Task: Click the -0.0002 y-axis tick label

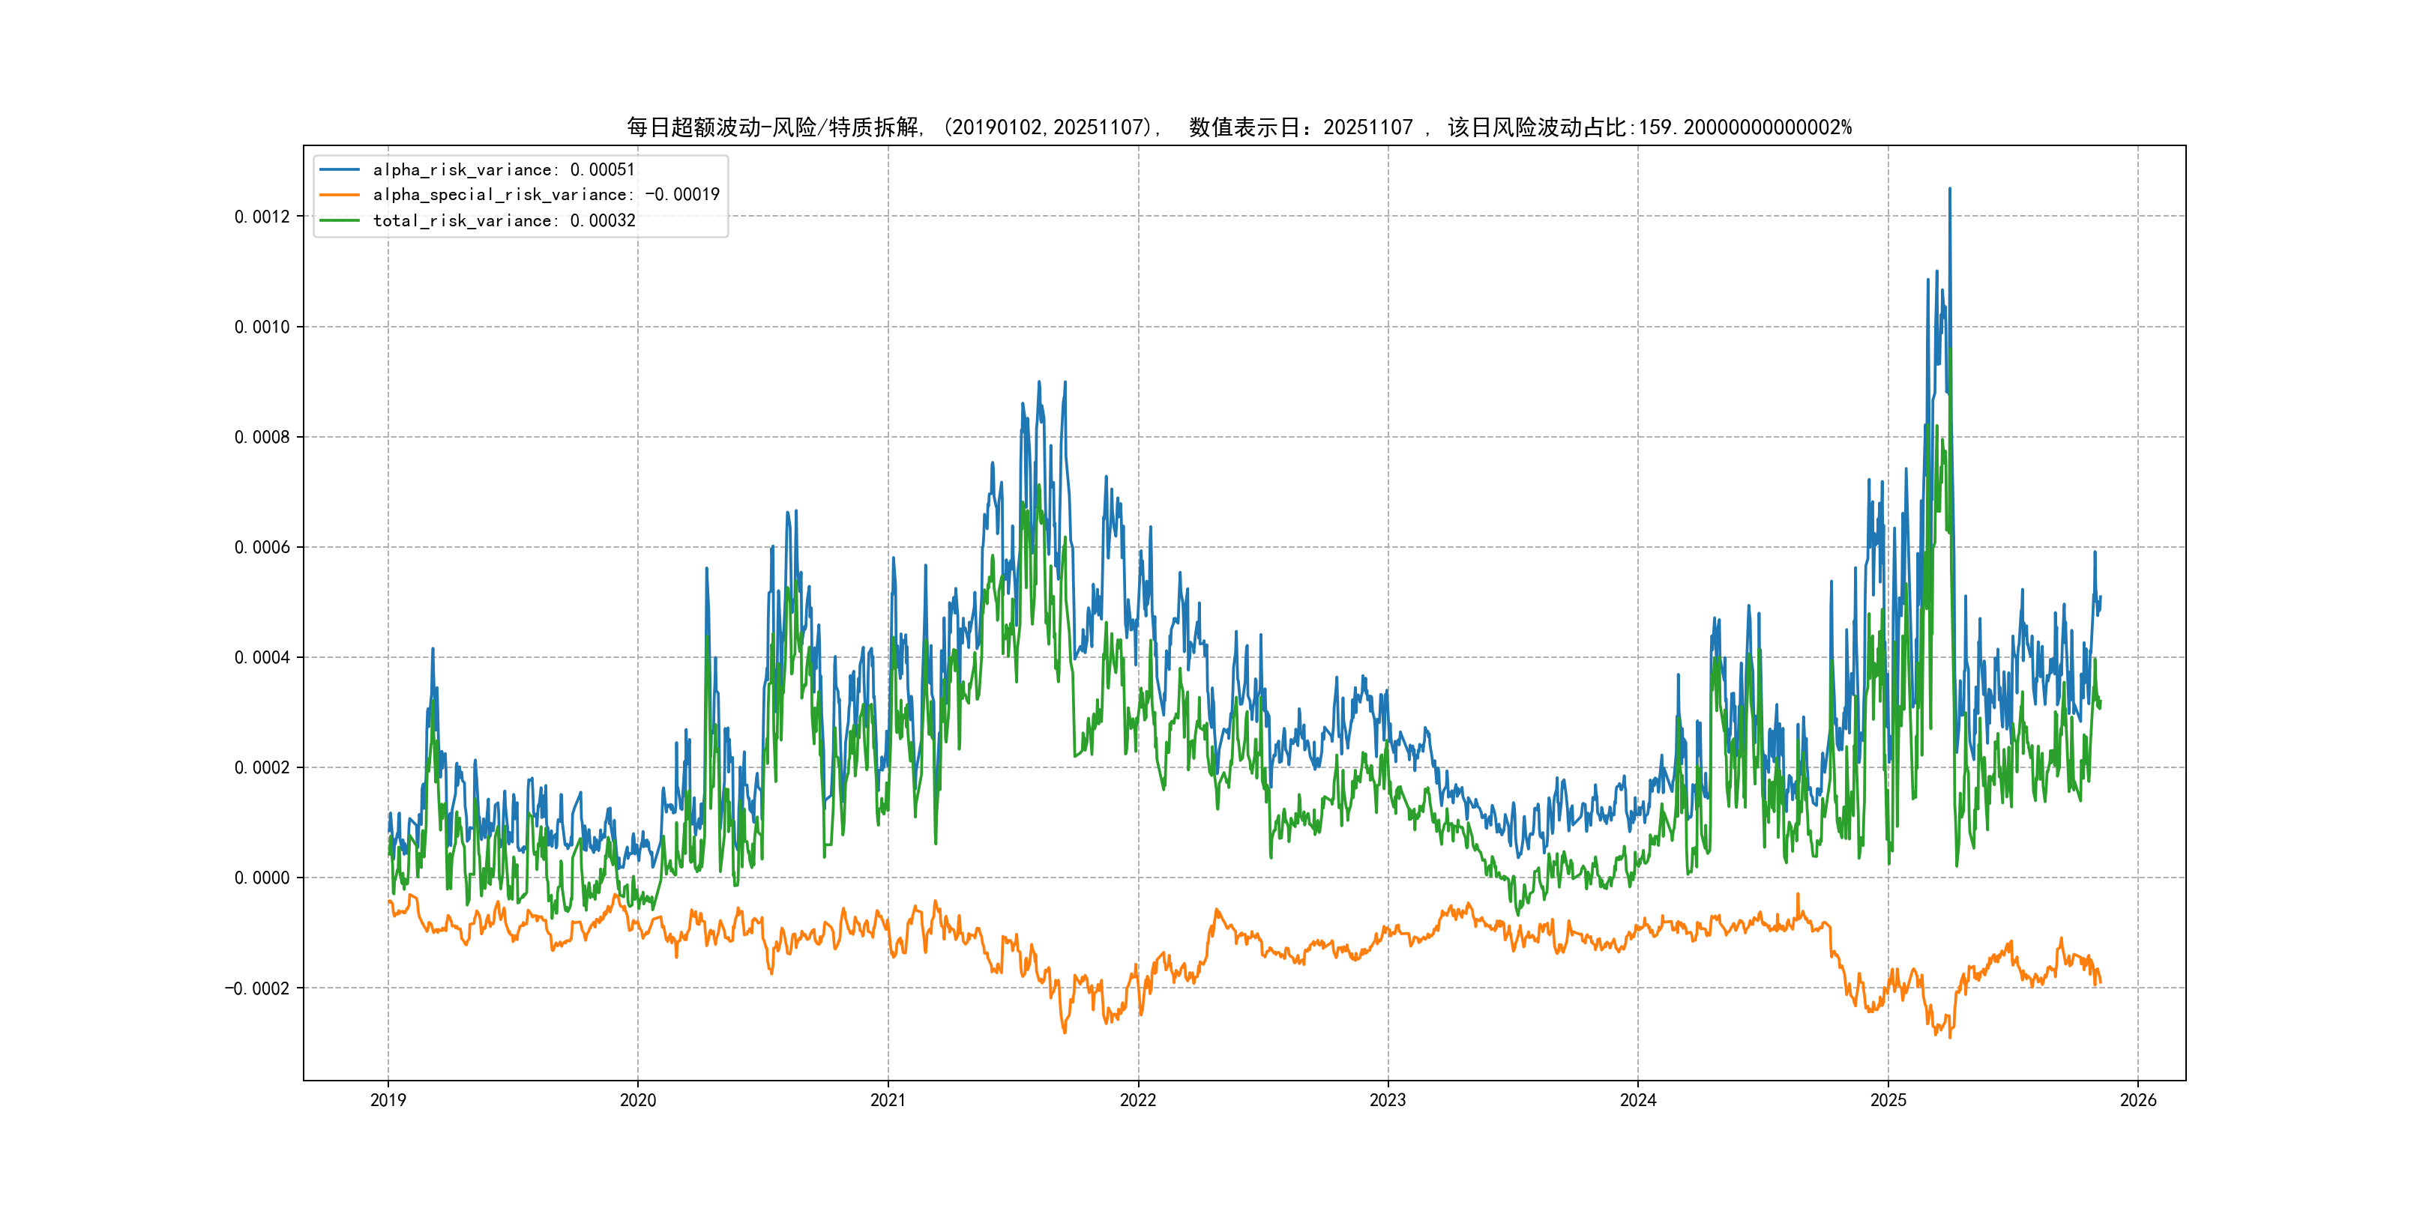Action: 257,988
